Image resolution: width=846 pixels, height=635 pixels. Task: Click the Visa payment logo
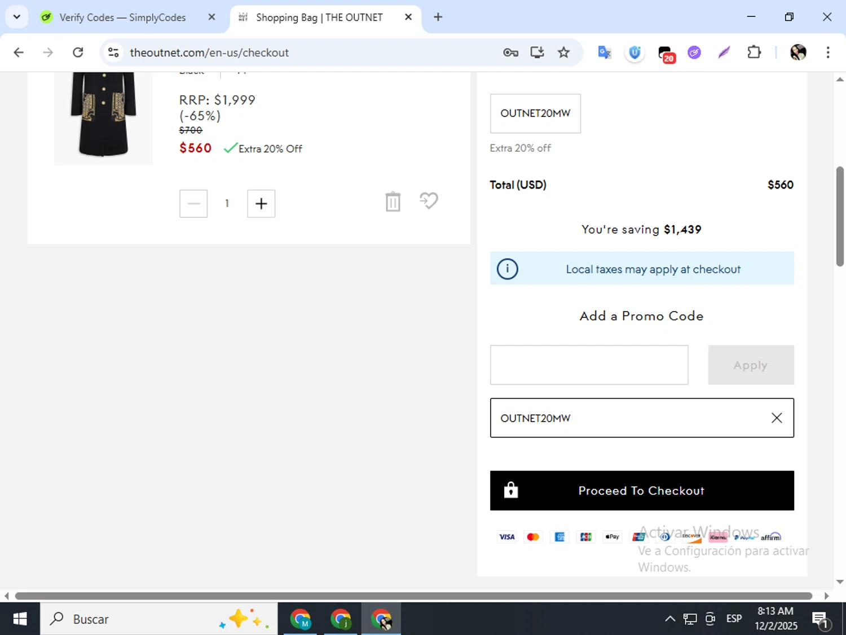click(x=507, y=537)
